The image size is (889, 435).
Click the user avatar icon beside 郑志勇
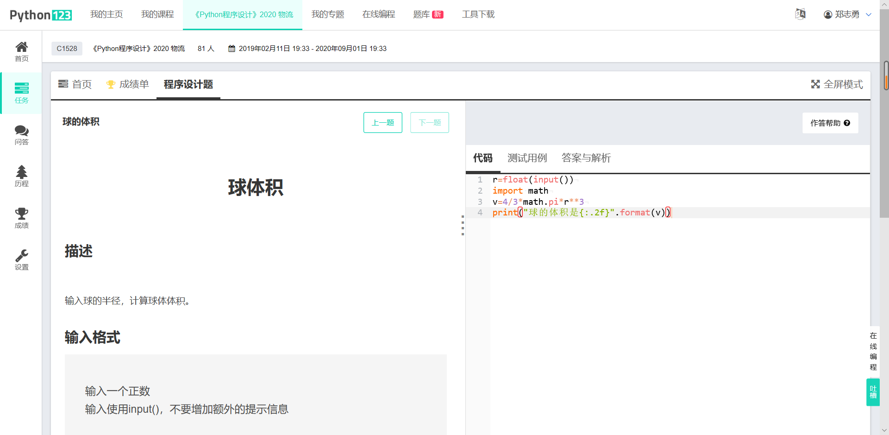tap(828, 15)
